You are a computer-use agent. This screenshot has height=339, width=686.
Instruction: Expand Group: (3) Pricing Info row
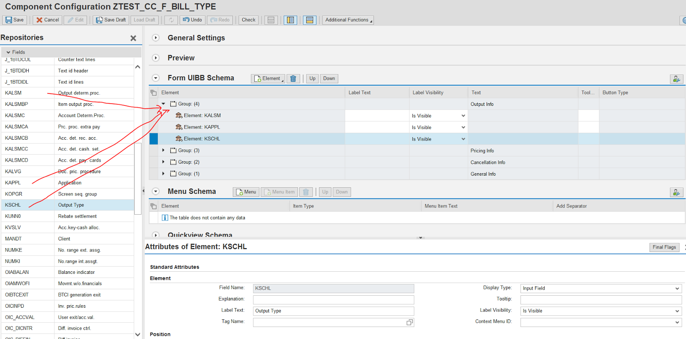coord(163,150)
